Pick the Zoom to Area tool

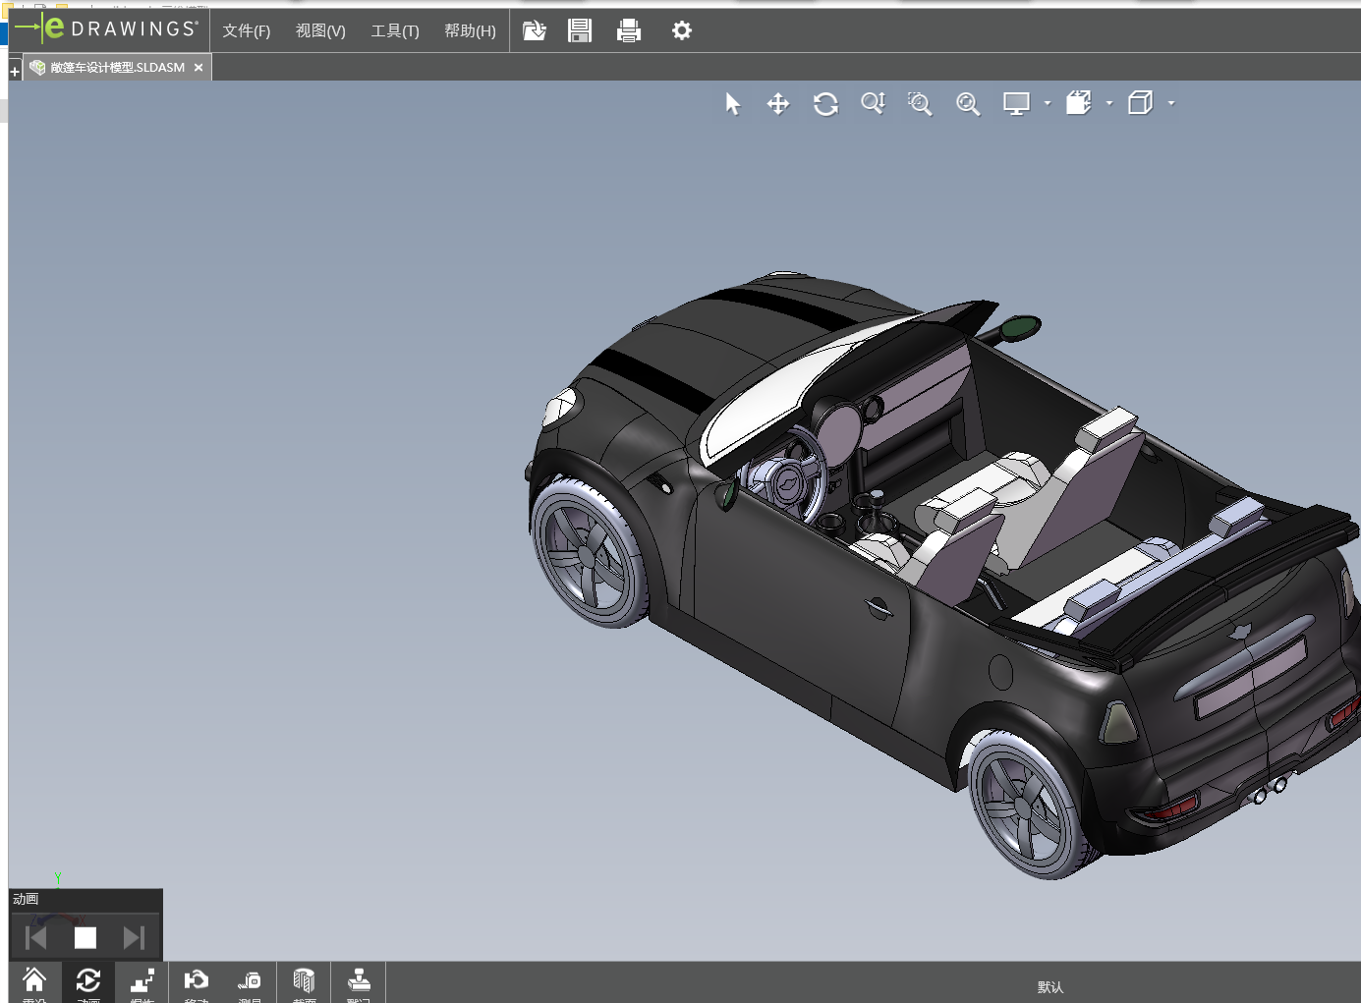point(920,104)
